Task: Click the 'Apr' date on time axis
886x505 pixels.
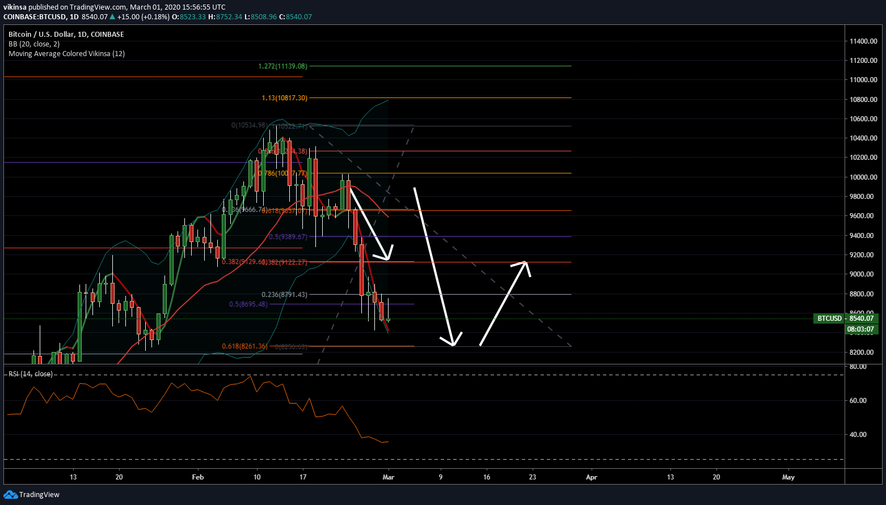Action: [x=592, y=477]
